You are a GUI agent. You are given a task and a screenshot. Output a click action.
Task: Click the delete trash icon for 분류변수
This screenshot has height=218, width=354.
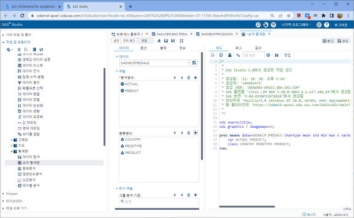tap(189, 133)
